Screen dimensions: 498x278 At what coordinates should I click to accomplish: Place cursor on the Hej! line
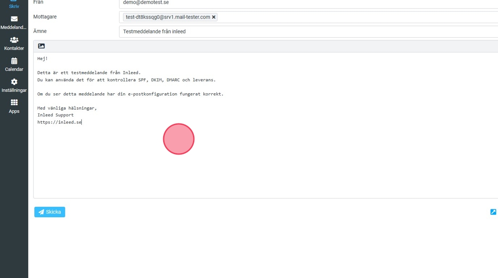coord(42,59)
